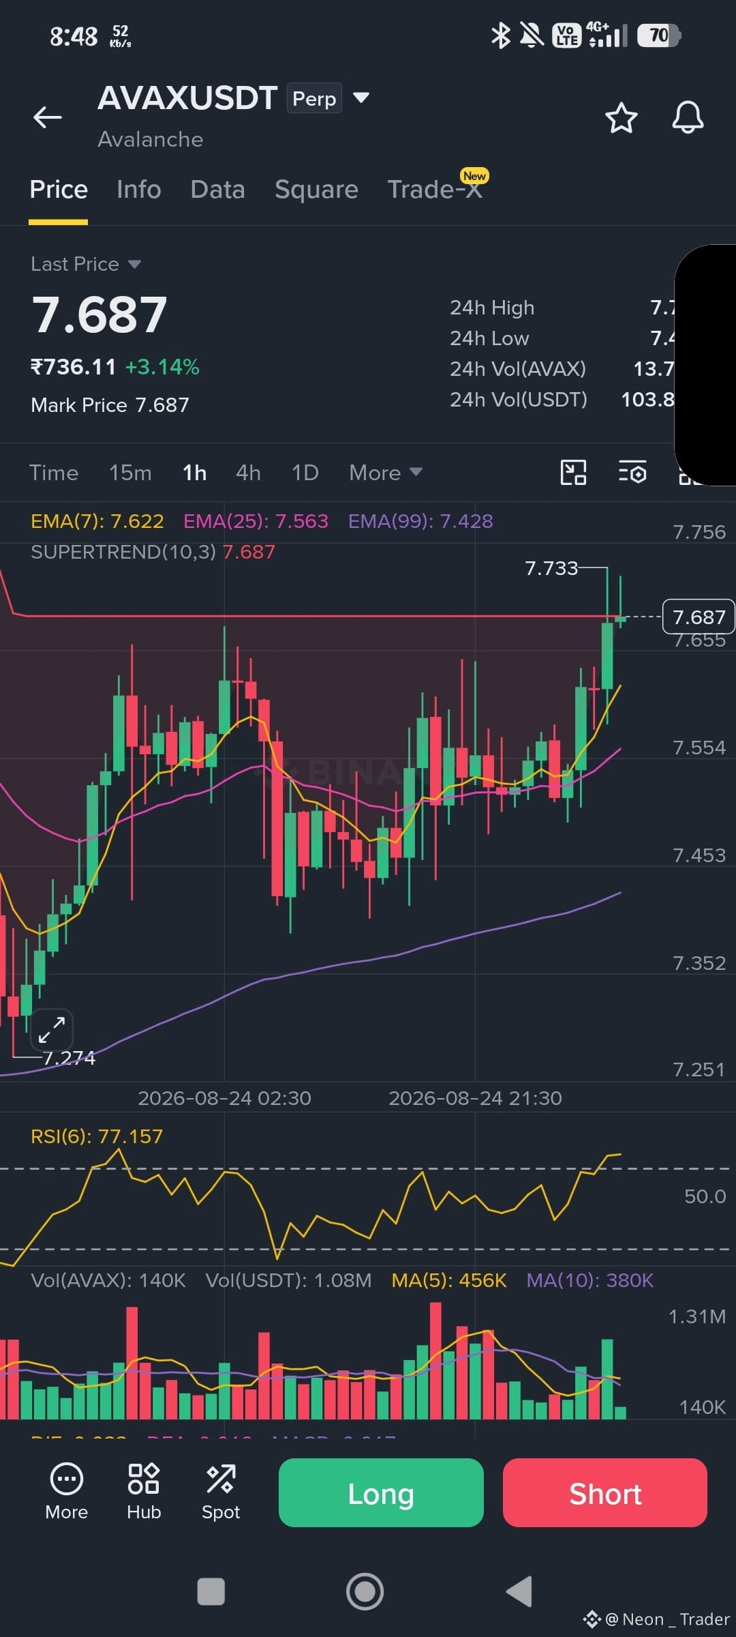Open the Hub icon
The image size is (736, 1637).
(144, 1492)
